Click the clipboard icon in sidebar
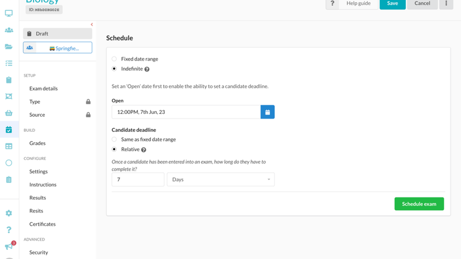461x259 pixels. click(x=9, y=80)
